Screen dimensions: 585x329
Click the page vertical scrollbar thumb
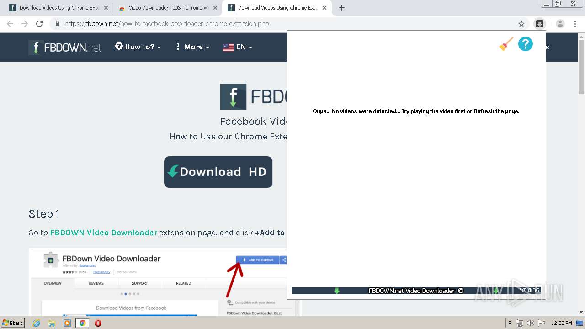coord(581,66)
